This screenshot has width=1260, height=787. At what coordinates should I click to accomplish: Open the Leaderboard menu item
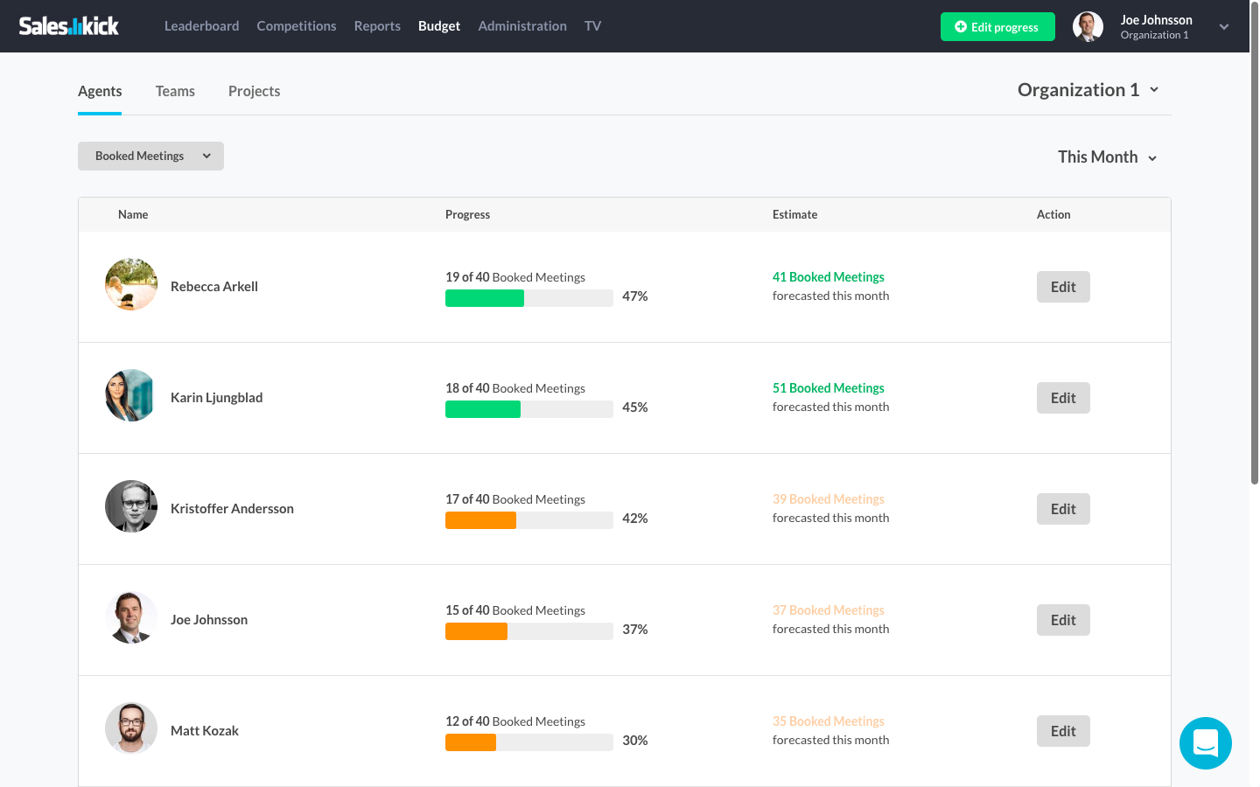pyautogui.click(x=201, y=26)
